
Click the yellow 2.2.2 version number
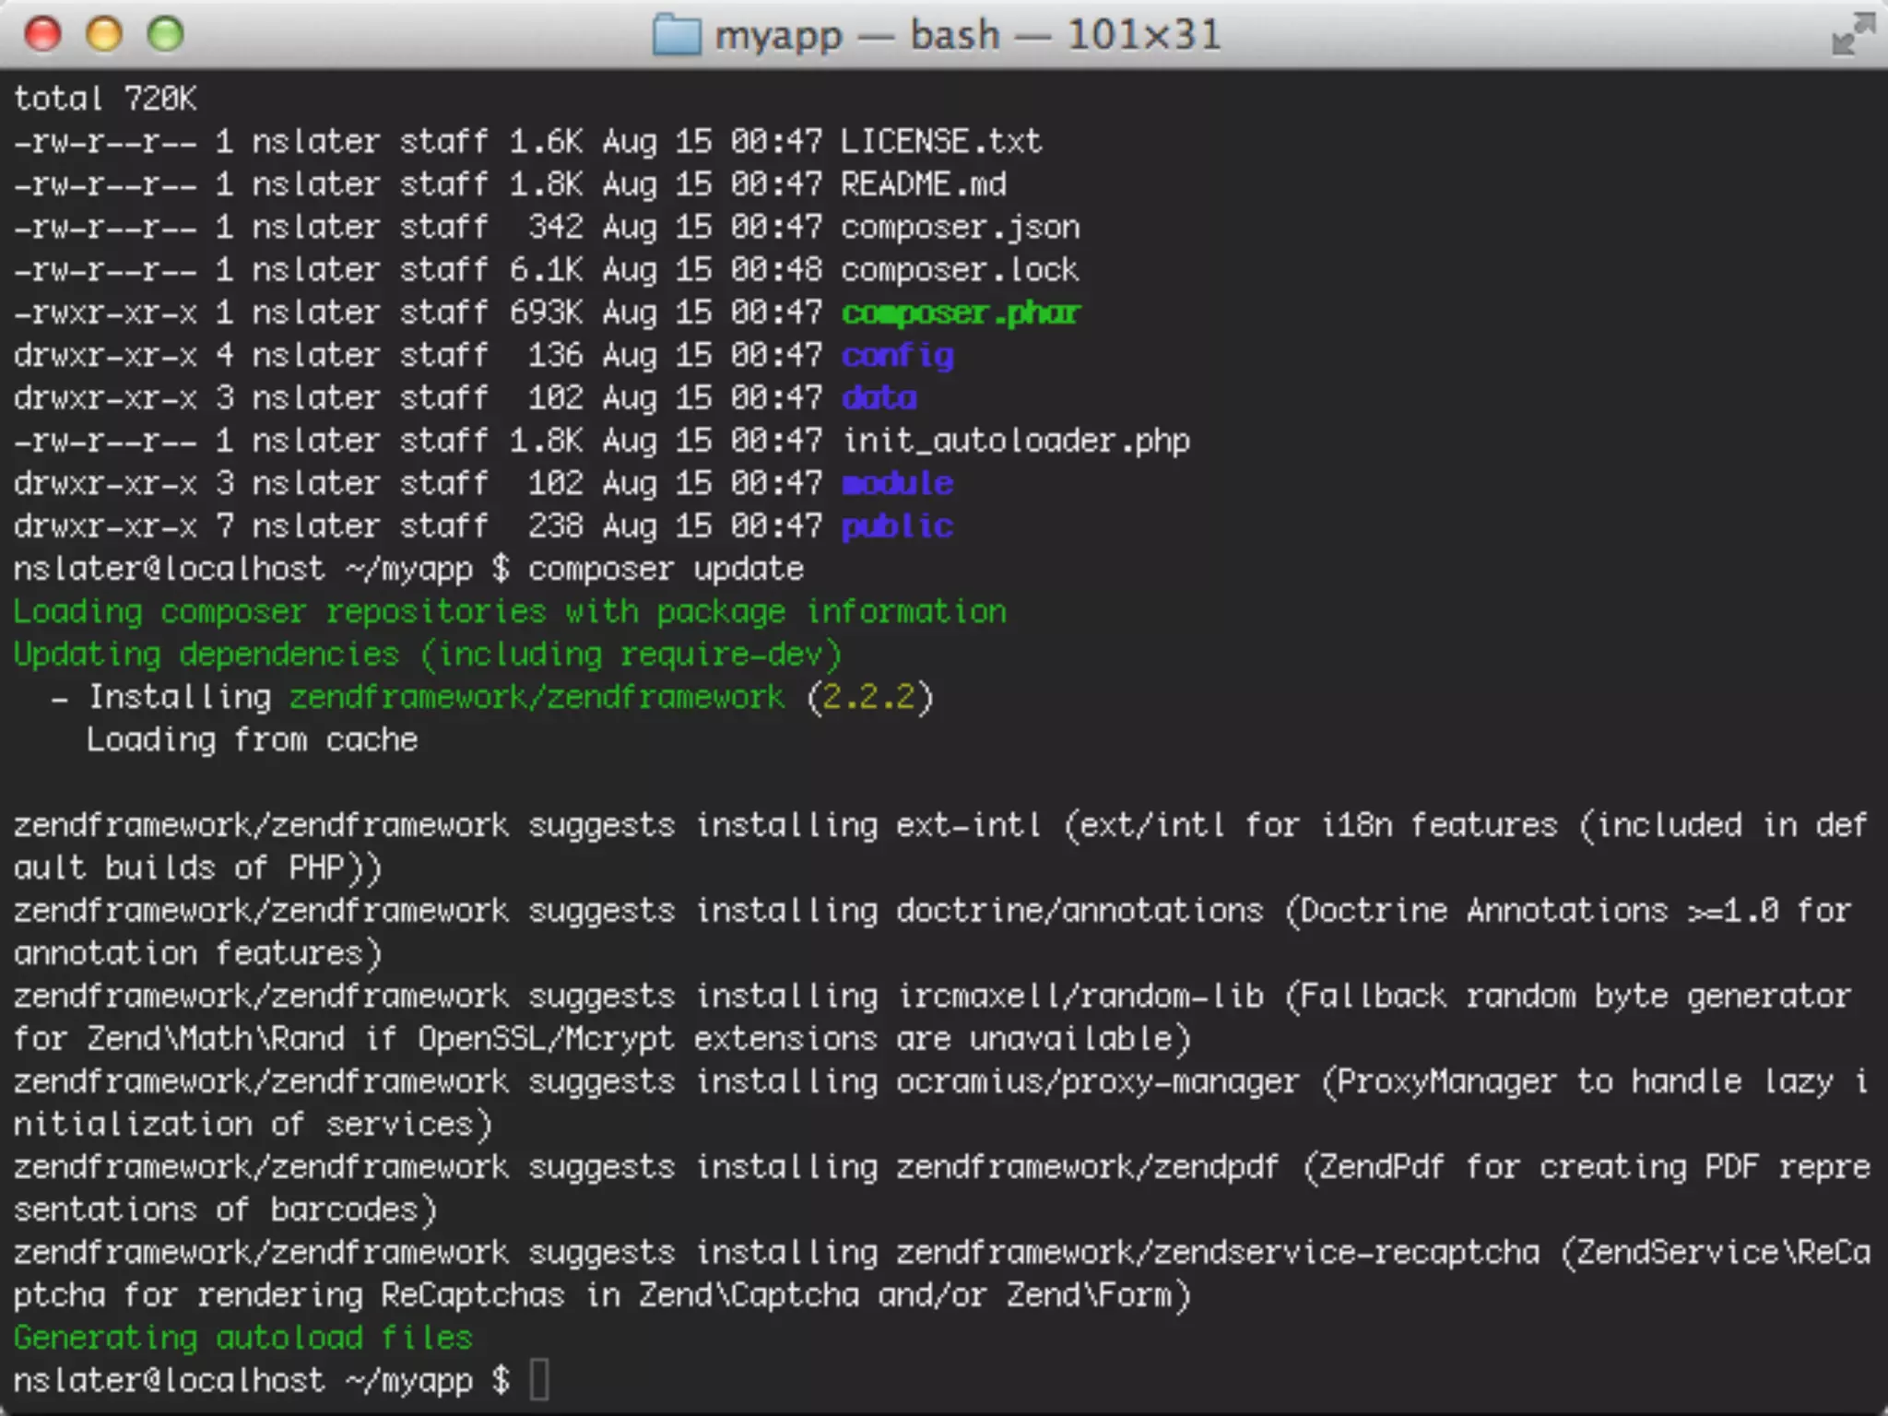pos(868,697)
